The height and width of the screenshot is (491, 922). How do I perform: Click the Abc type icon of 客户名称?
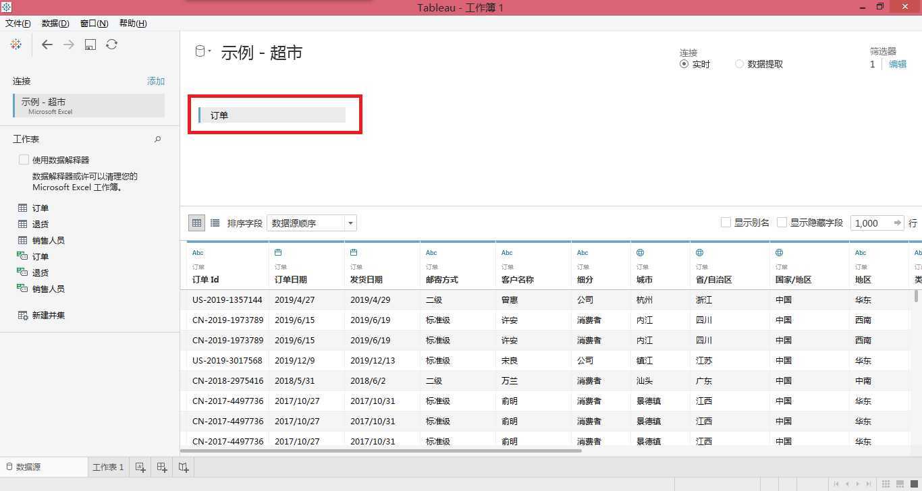tap(507, 252)
